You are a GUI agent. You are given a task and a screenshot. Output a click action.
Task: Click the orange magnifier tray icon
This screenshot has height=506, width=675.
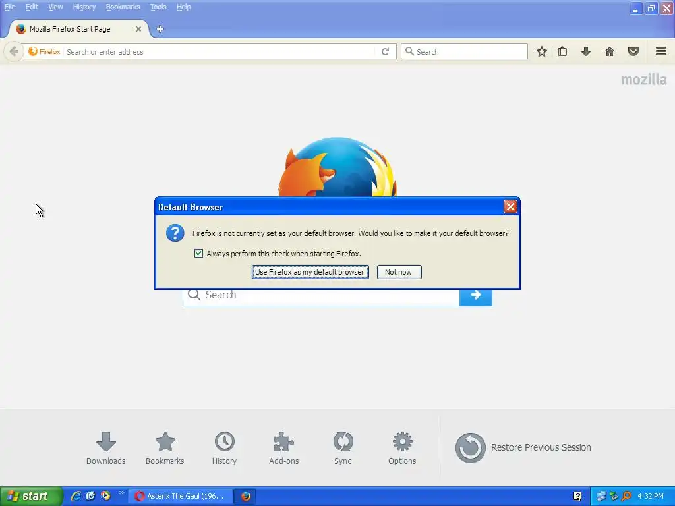pos(627,496)
